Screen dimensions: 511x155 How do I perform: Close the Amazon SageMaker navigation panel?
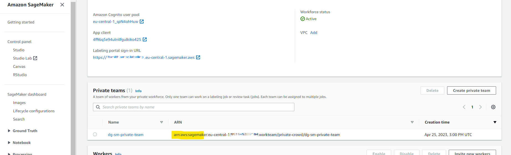tap(62, 5)
